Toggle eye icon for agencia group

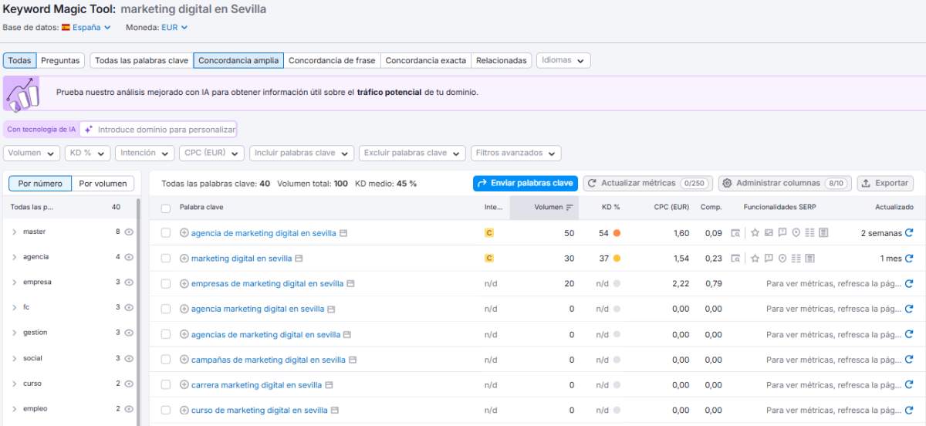point(129,257)
